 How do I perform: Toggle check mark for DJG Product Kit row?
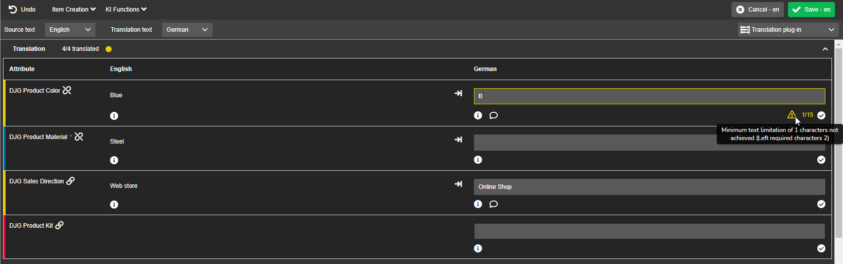pos(821,248)
